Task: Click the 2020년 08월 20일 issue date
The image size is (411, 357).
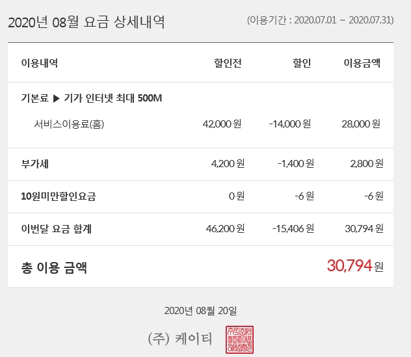Action: pos(201,311)
